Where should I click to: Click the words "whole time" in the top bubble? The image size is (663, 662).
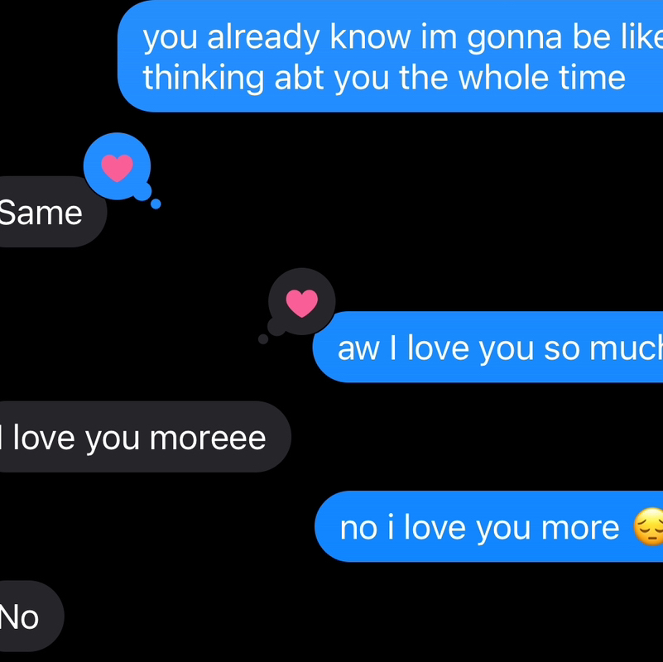click(541, 77)
